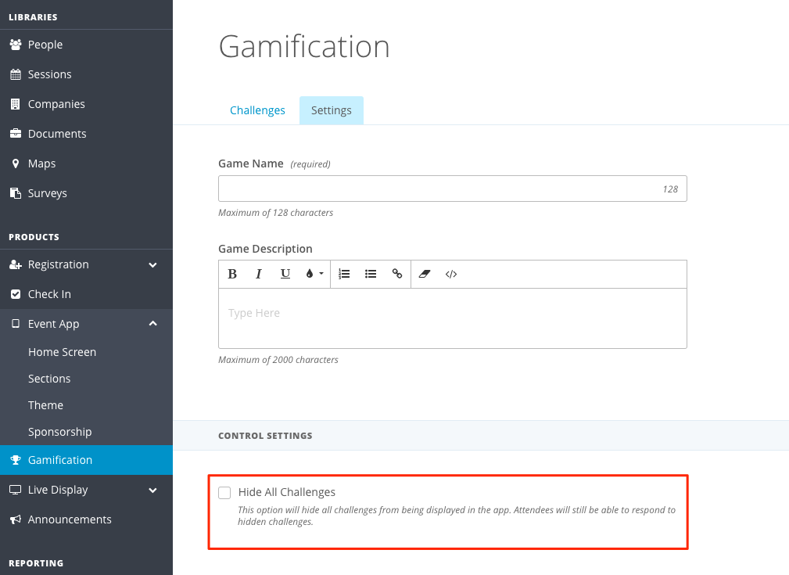Open the Gamification menu item label

[60, 460]
